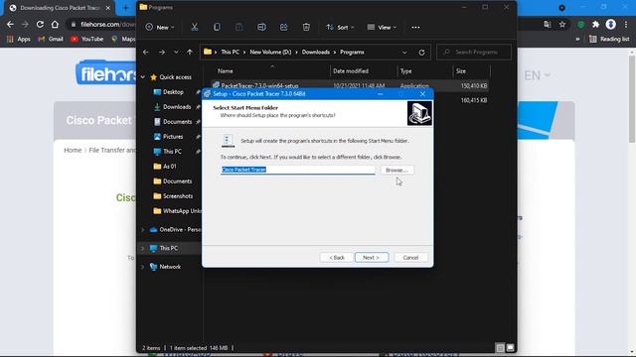Reload the filehorse page in Chrome

point(40,24)
